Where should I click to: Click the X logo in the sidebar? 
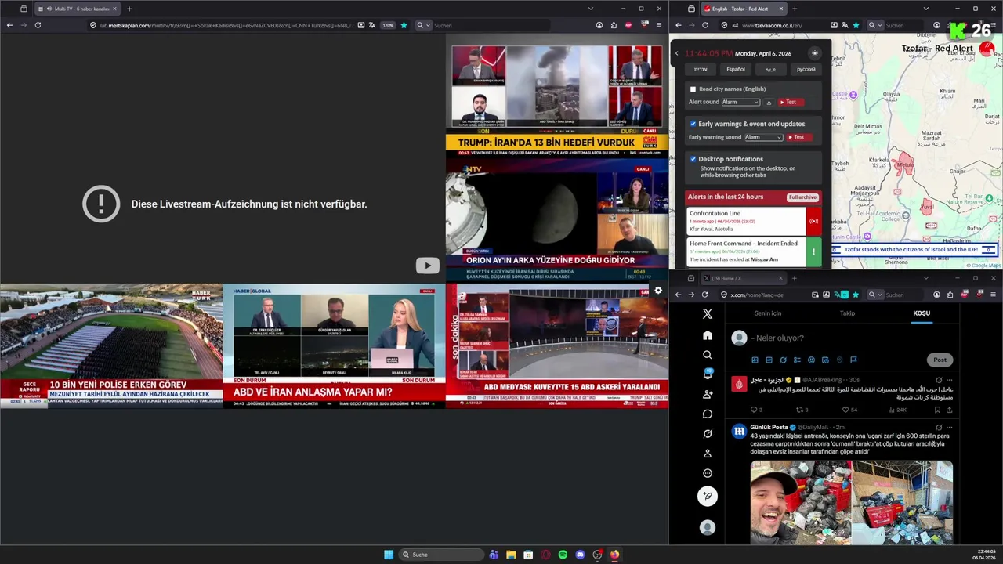coord(708,313)
